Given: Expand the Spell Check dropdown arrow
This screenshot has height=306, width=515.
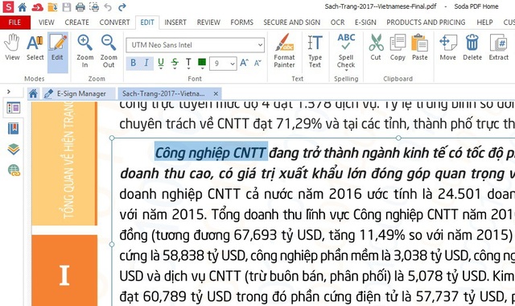Looking at the screenshot, I should [346, 70].
